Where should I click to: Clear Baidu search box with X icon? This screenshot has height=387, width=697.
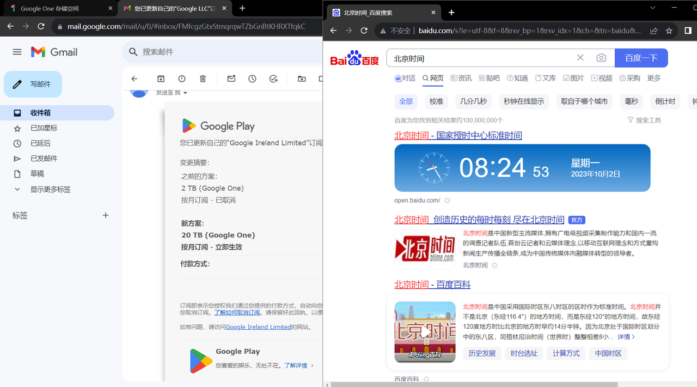[x=580, y=58]
